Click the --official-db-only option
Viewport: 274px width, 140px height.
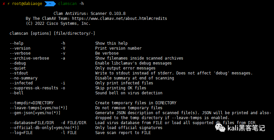(x=44, y=128)
